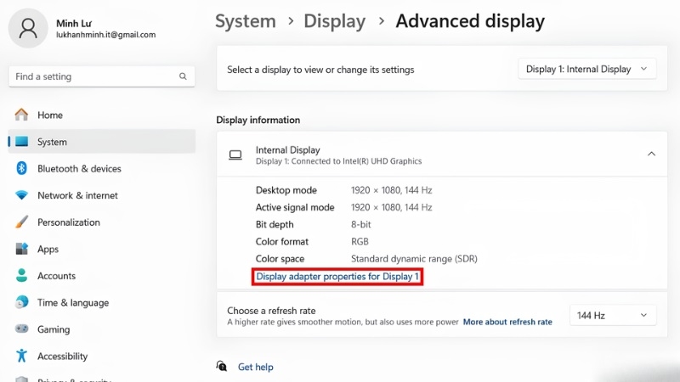
Task: Click the Network wifi icon
Action: click(x=21, y=195)
